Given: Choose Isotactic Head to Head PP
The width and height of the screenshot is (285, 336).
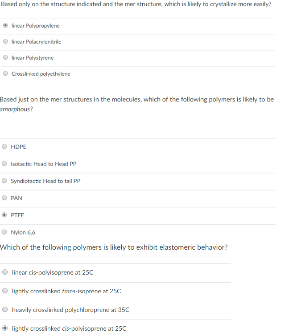Looking at the screenshot, I should pyautogui.click(x=4, y=164).
